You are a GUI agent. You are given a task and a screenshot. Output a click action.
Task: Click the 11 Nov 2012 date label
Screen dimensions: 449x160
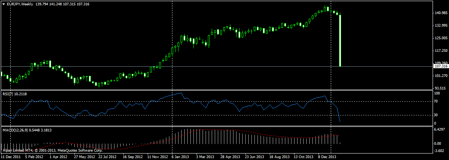[158, 157]
